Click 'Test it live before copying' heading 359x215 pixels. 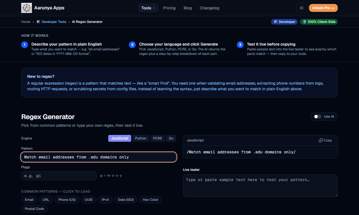[x=271, y=44]
